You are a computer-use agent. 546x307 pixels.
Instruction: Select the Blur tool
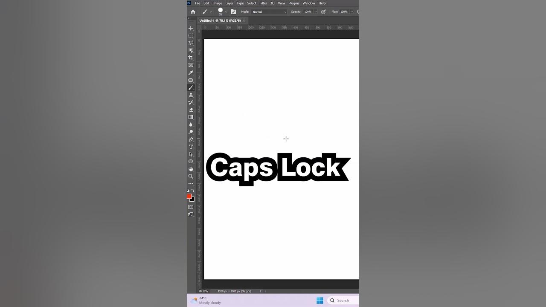[191, 125]
